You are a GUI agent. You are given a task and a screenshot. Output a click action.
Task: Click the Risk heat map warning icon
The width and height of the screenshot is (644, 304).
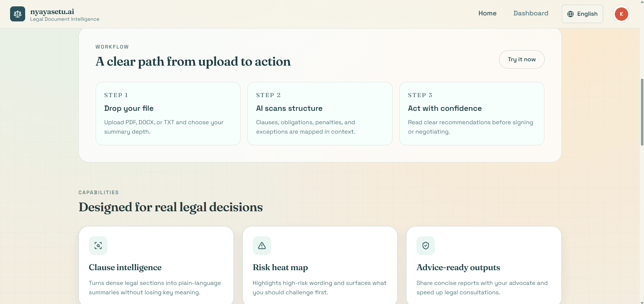[262, 246]
